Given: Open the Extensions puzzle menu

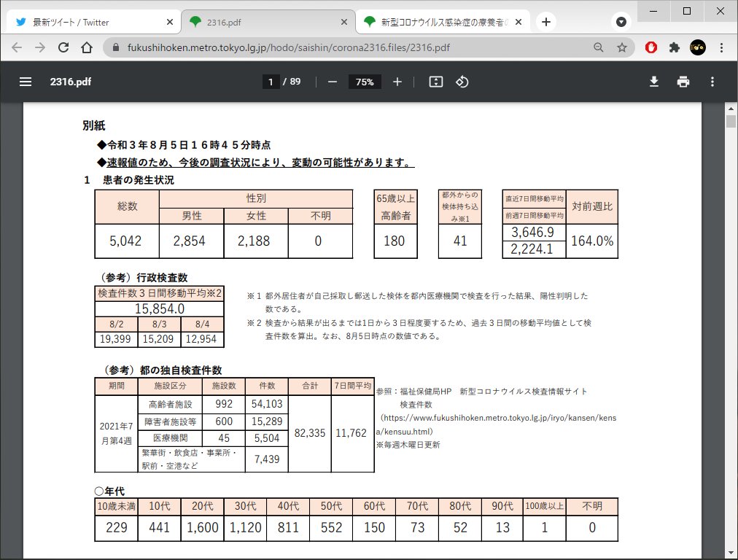Looking at the screenshot, I should pos(675,47).
